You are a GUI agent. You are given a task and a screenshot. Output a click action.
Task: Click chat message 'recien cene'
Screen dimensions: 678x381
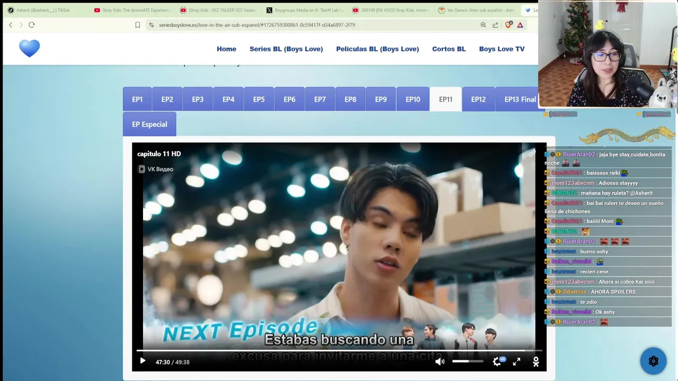594,271
